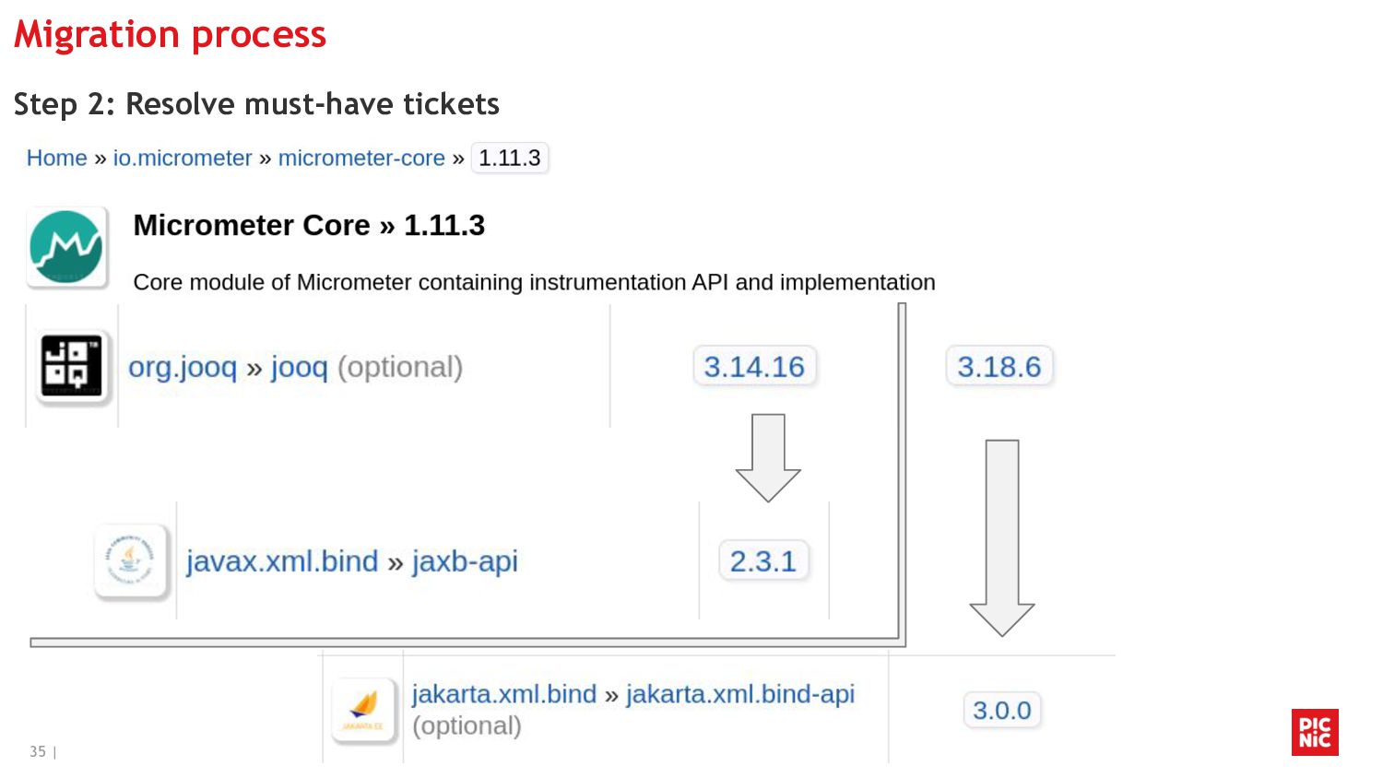Select jaxb-api version 2.3.1 badge
1383x778 pixels.
[762, 560]
